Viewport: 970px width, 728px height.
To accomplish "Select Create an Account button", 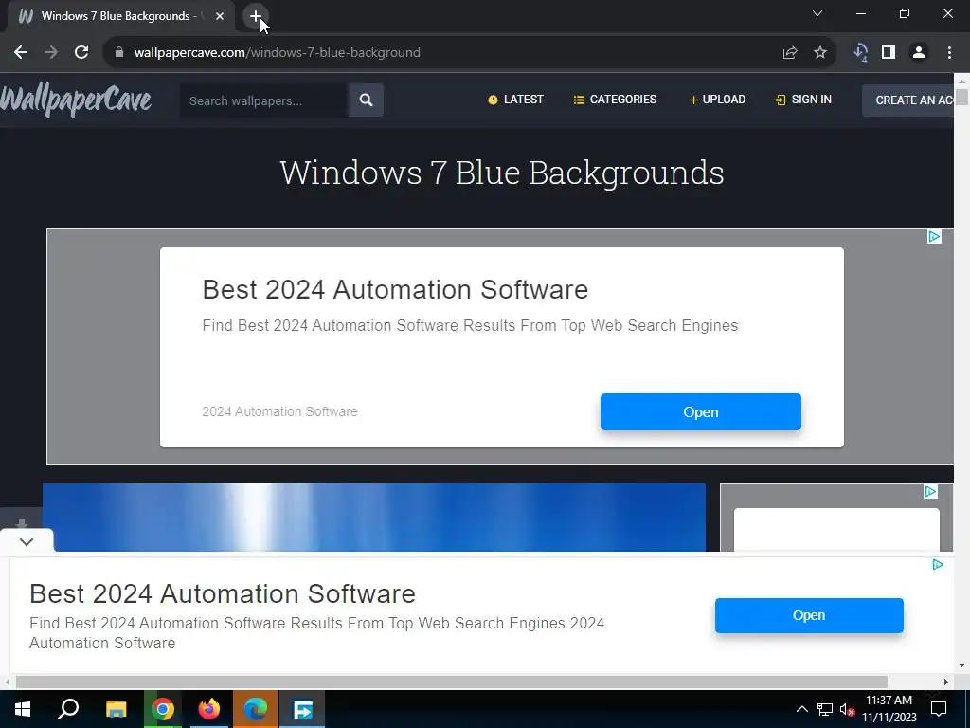I will point(908,100).
